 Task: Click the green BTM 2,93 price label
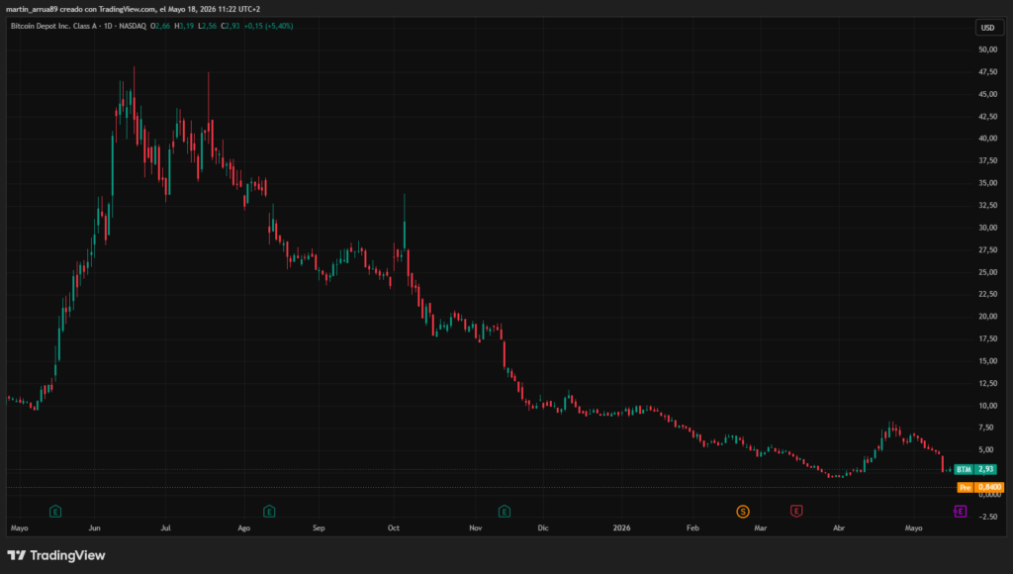click(x=975, y=469)
